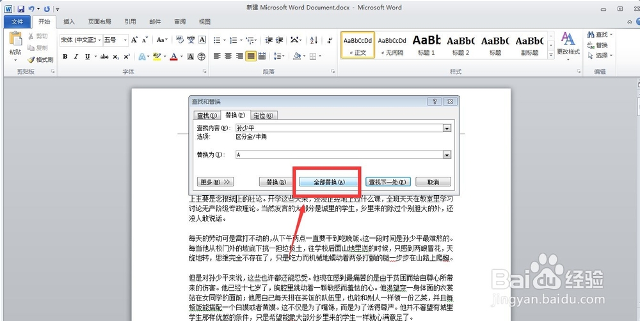Click the Shrink Font icon

(x=145, y=40)
